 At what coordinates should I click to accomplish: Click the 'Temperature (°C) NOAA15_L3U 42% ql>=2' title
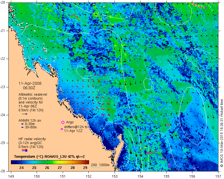tap(49, 157)
